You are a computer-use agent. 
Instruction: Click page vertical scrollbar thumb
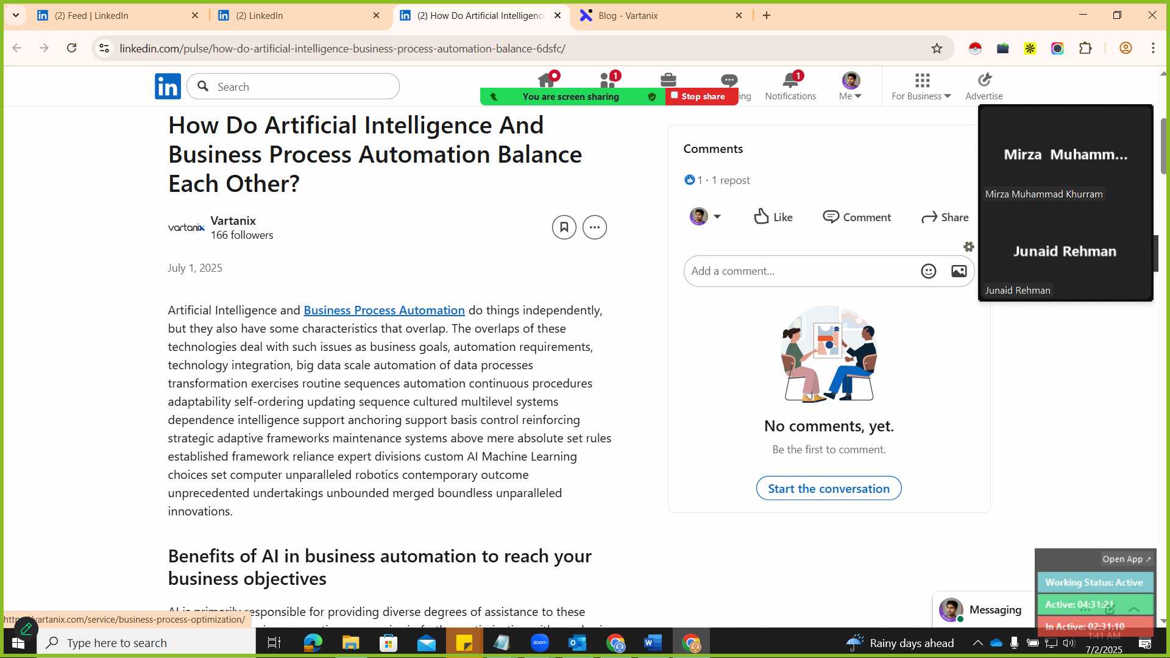click(x=1164, y=146)
